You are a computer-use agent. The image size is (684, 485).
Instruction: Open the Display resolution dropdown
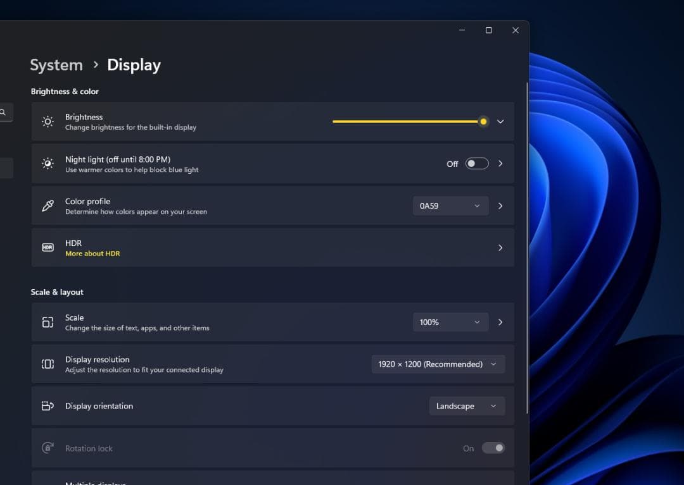pyautogui.click(x=438, y=364)
